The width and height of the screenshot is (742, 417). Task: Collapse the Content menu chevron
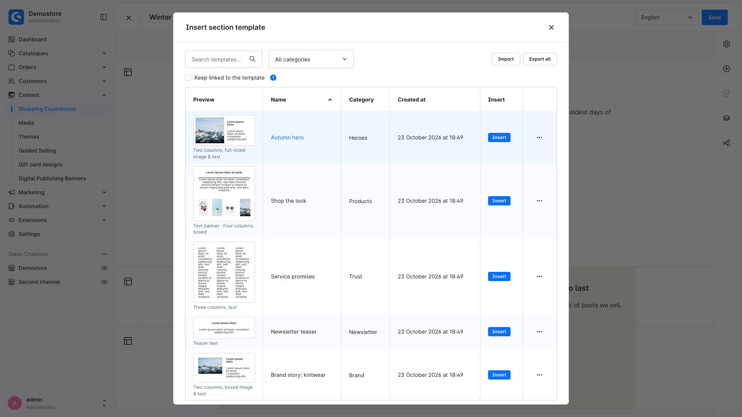tap(104, 95)
